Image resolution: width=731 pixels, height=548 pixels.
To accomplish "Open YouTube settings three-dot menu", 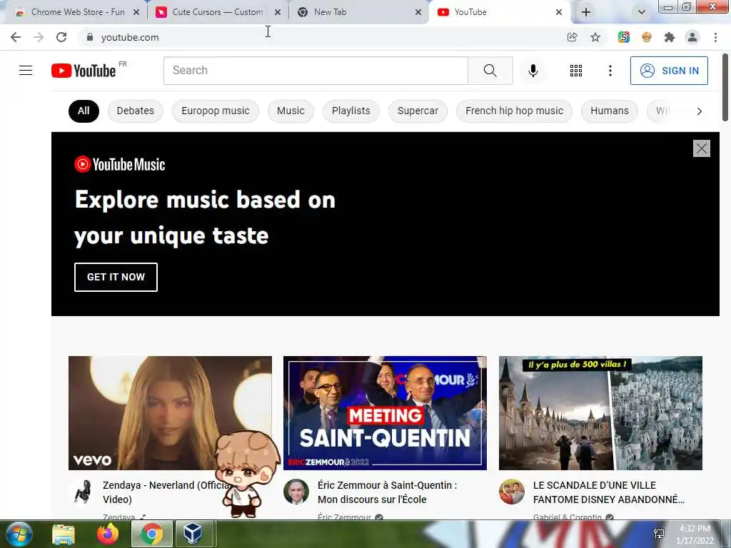I will click(x=610, y=71).
